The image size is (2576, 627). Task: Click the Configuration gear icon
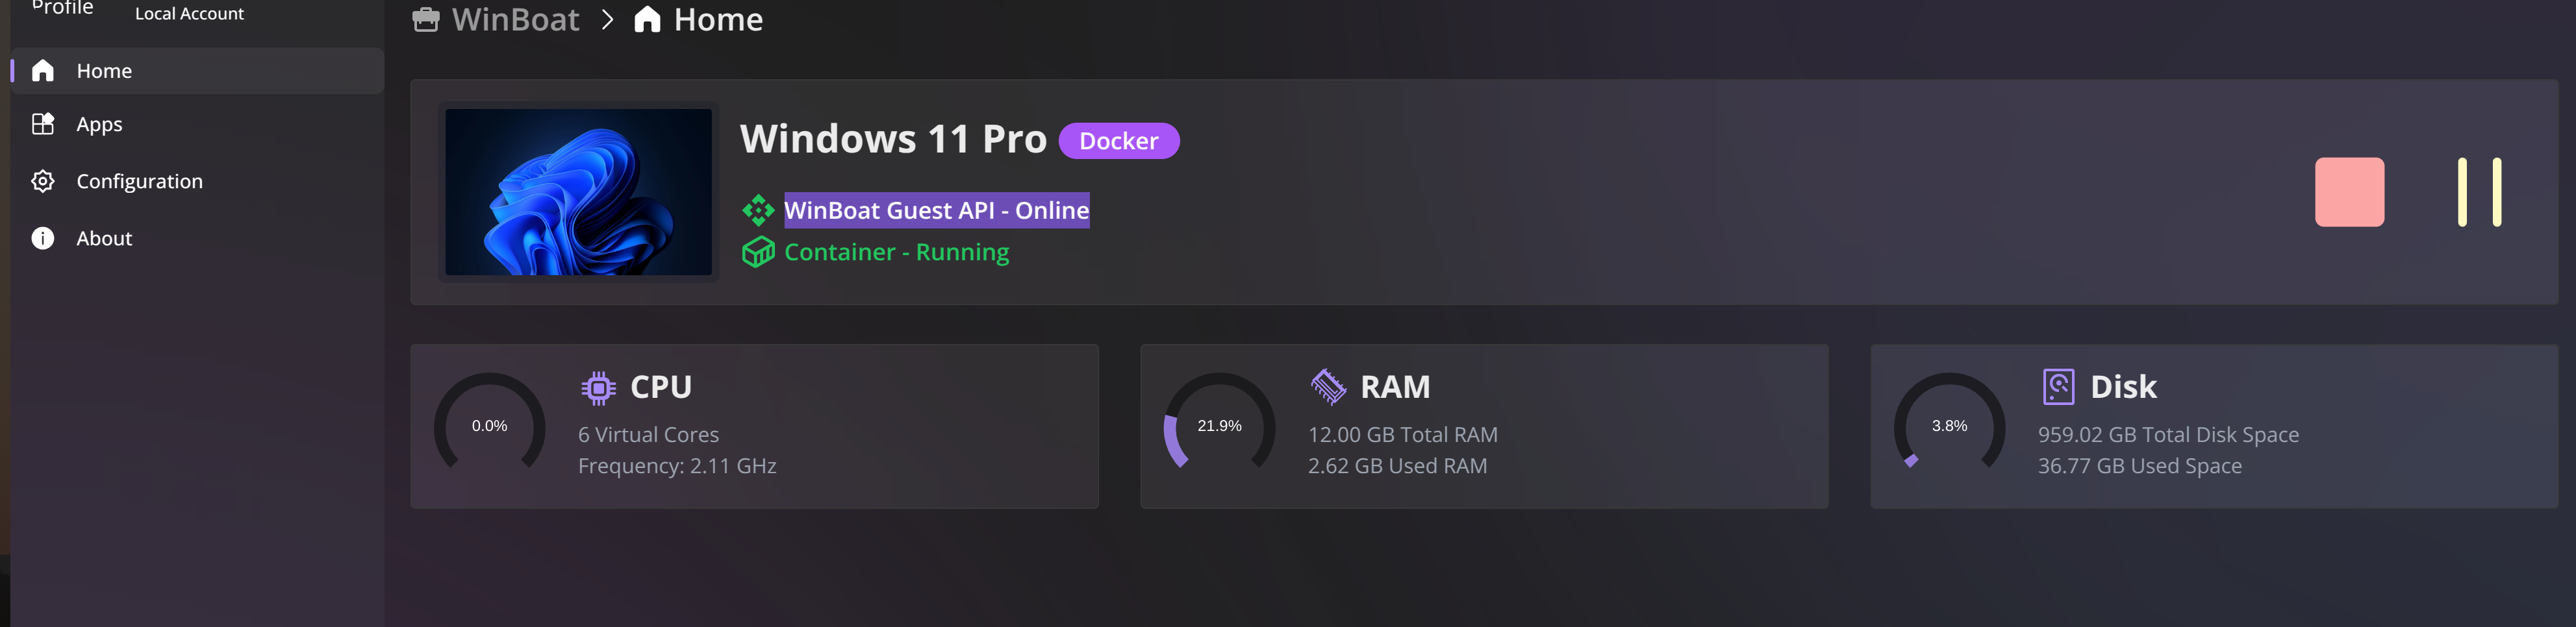[x=43, y=181]
